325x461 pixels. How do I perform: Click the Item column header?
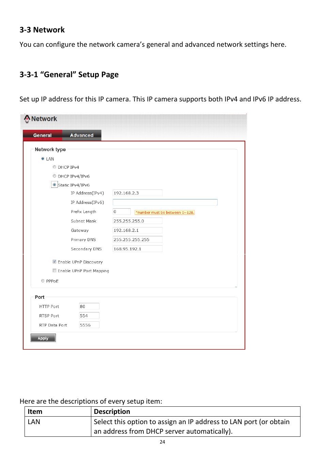58,411
